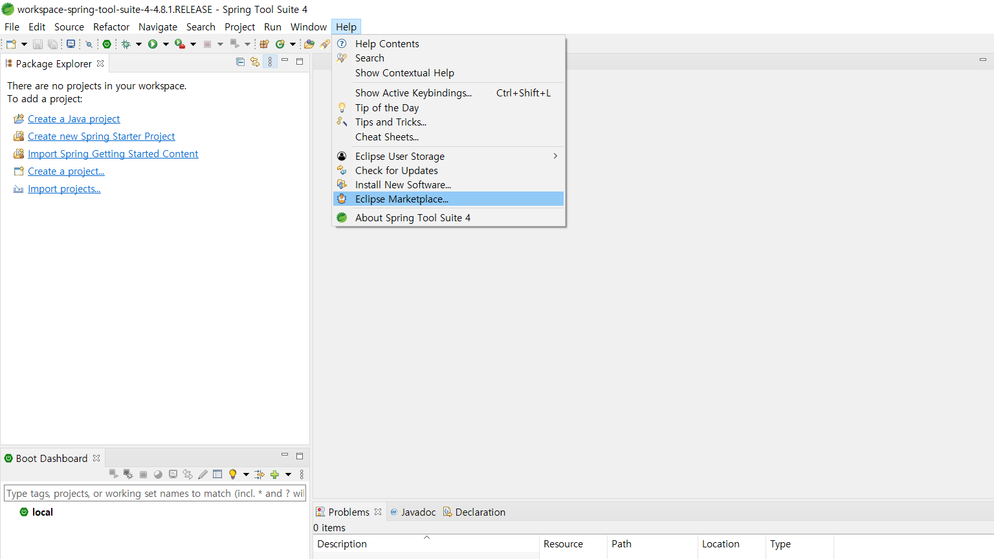Click Create a Java project link

pyautogui.click(x=74, y=118)
